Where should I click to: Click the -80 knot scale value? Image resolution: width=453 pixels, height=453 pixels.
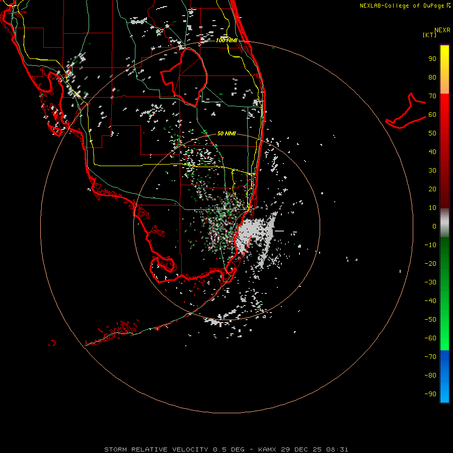pyautogui.click(x=430, y=375)
